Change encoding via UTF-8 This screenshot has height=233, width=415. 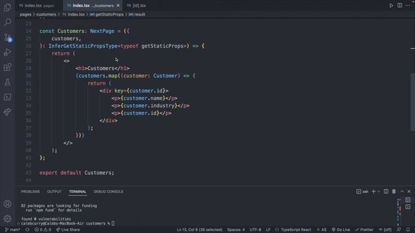[x=255, y=230]
